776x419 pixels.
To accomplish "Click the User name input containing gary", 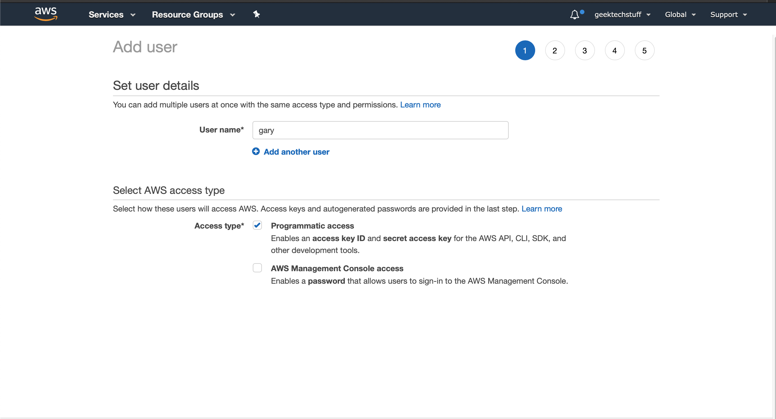I will click(x=380, y=130).
